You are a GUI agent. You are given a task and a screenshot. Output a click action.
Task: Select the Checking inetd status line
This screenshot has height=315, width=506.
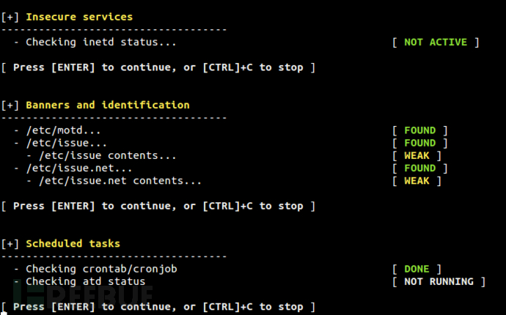point(101,42)
